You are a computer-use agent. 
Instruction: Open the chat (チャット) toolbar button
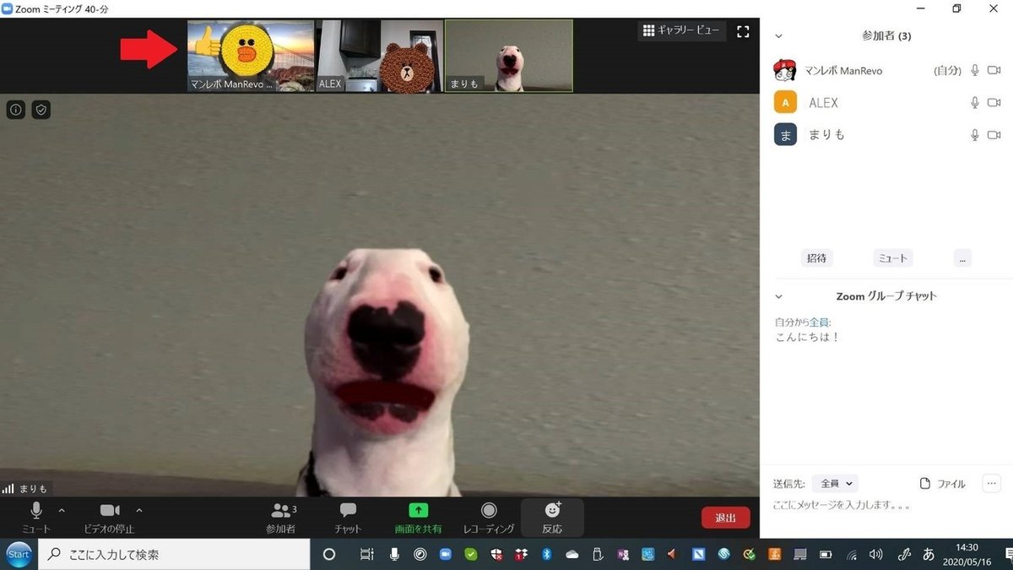348,517
